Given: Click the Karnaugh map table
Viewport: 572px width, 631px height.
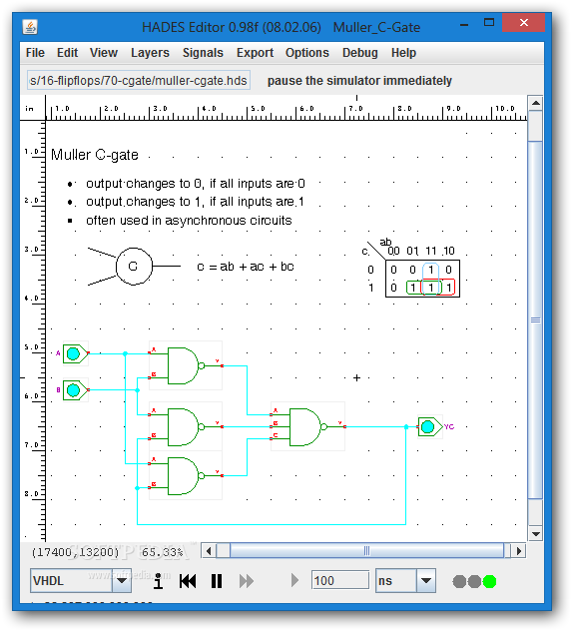Looking at the screenshot, I should point(422,279).
